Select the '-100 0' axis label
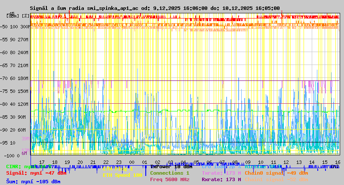 (12, 156)
